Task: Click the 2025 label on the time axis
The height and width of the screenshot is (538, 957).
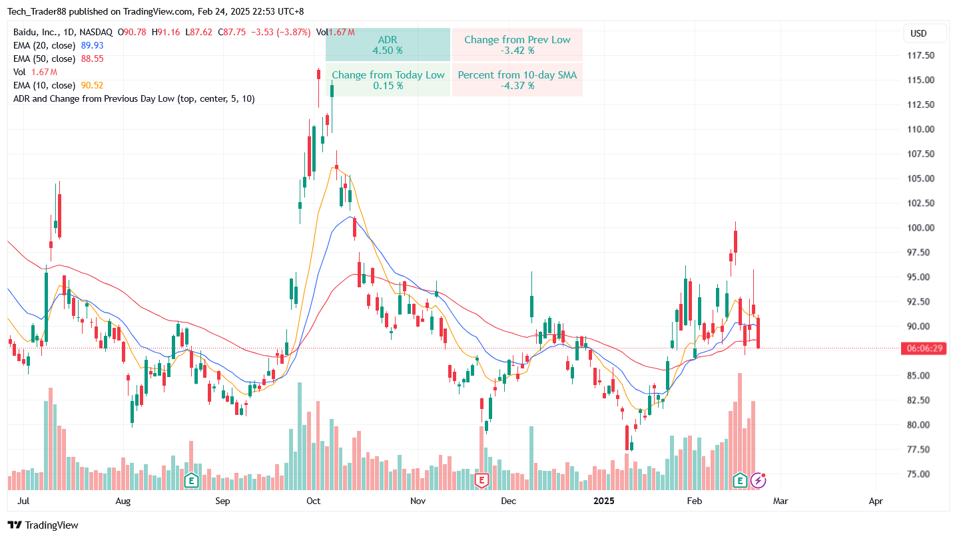Action: pos(603,501)
